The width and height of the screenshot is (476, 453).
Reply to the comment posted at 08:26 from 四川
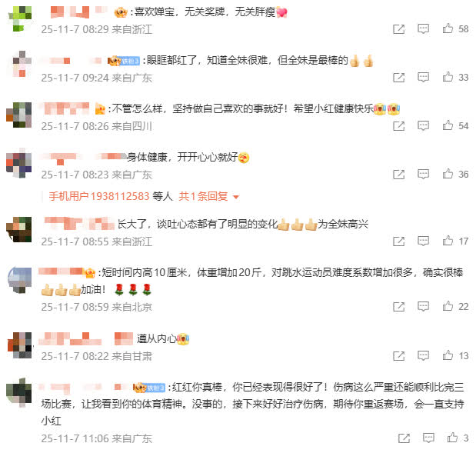click(423, 125)
